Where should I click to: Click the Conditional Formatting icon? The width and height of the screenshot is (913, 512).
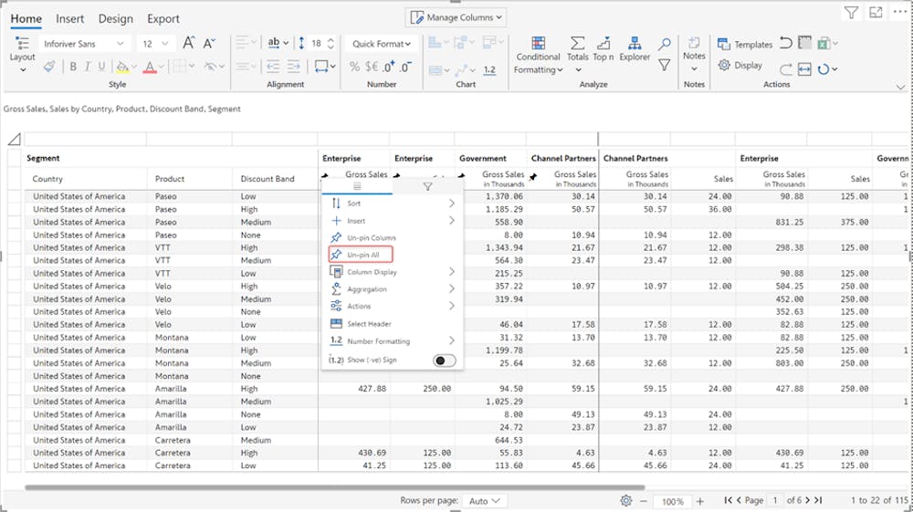click(538, 44)
